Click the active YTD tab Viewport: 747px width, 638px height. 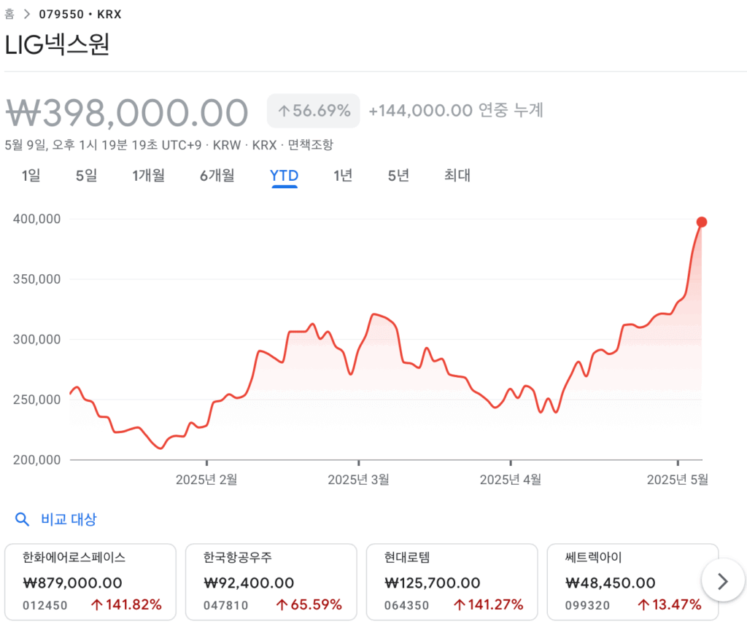(285, 176)
